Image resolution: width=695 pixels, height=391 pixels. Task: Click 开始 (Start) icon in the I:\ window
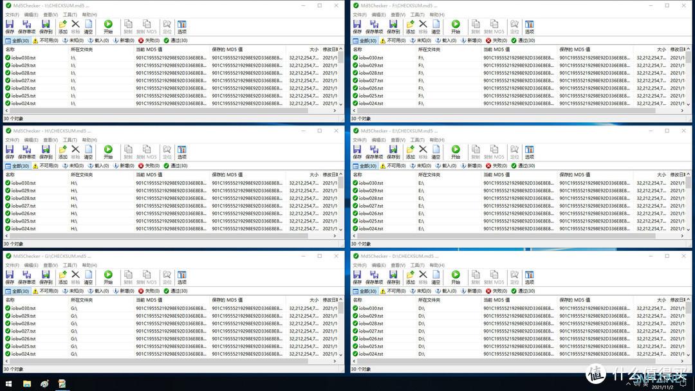tap(107, 26)
